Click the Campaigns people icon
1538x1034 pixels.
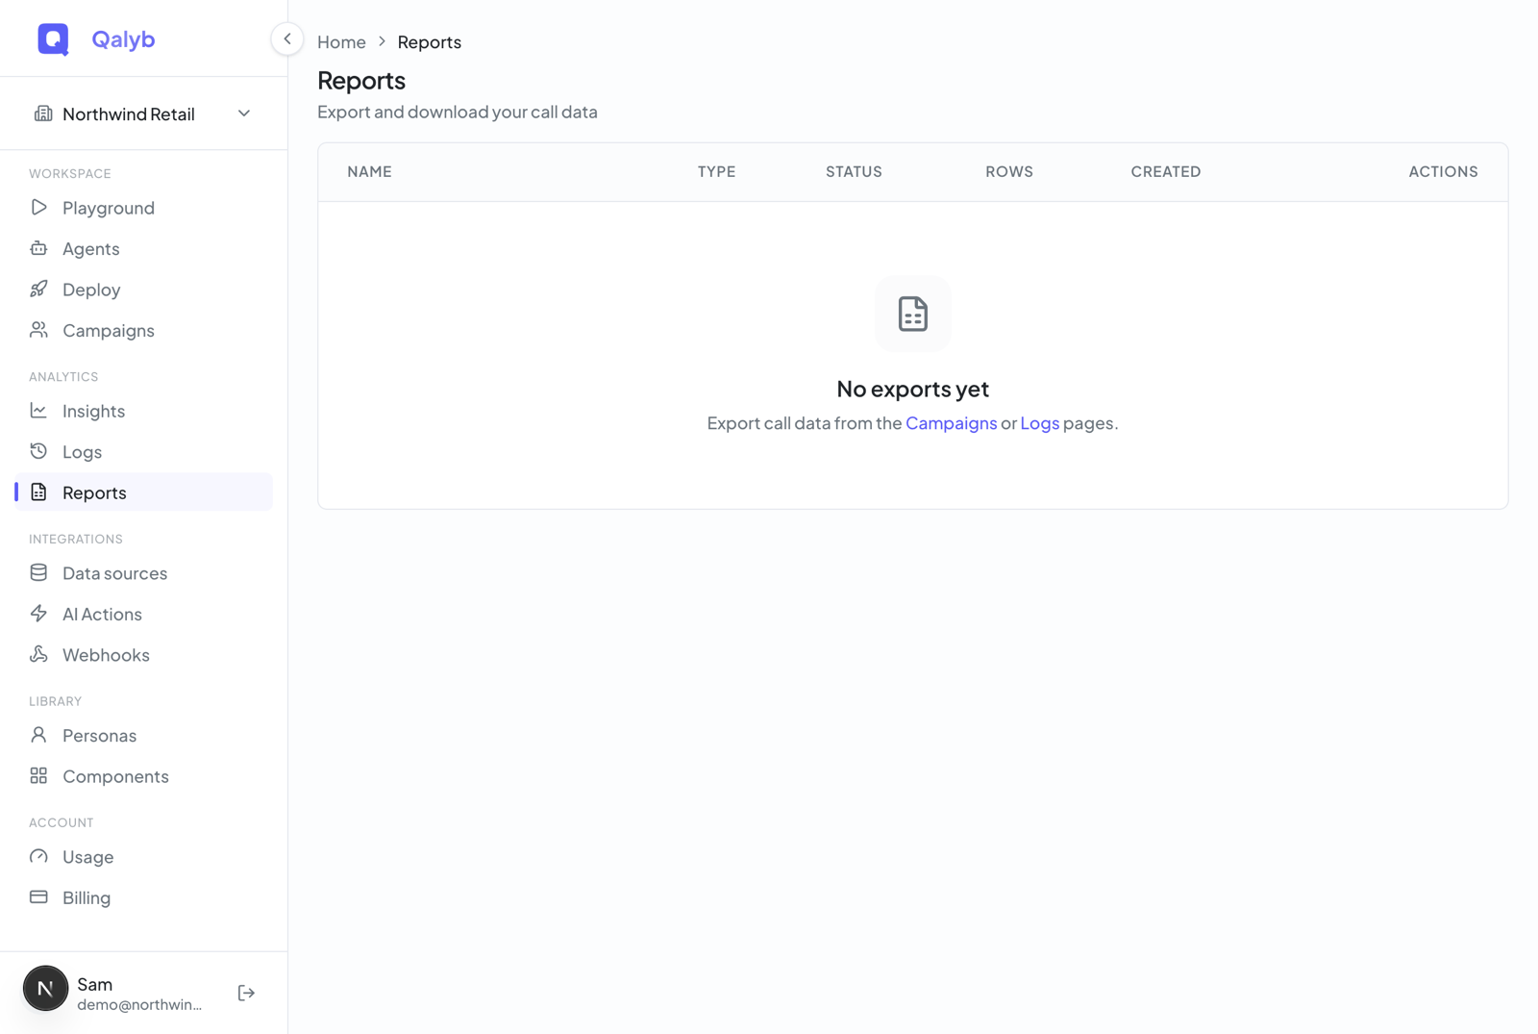pos(38,330)
